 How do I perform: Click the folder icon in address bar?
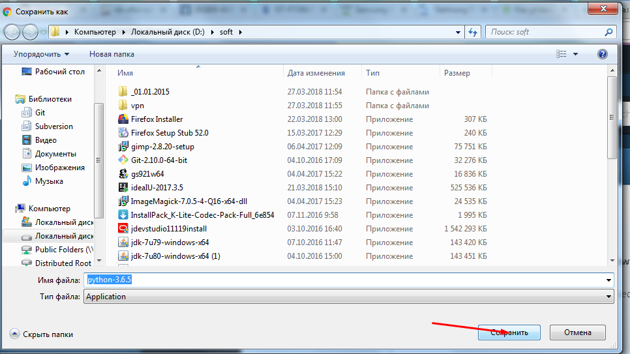55,32
